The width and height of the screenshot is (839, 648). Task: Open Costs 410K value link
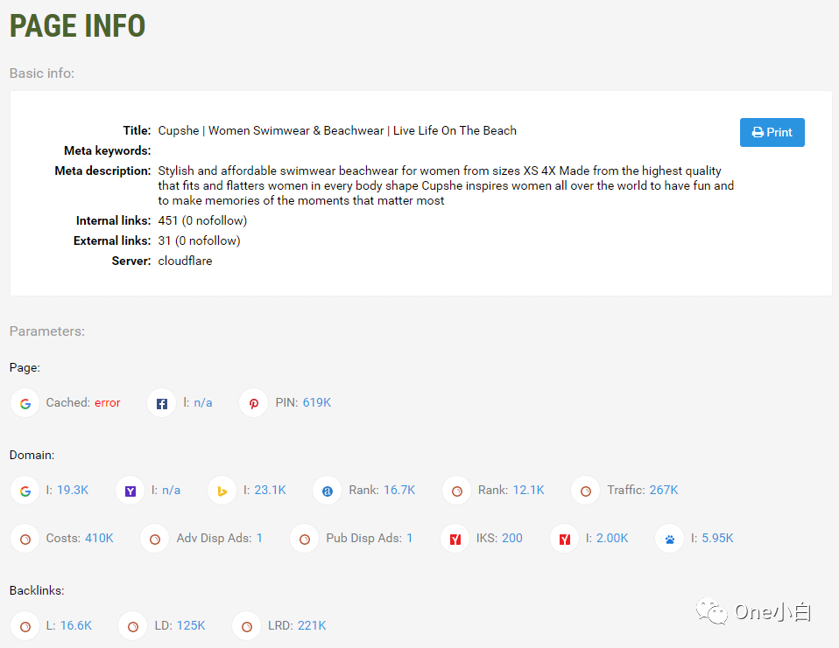tap(99, 538)
